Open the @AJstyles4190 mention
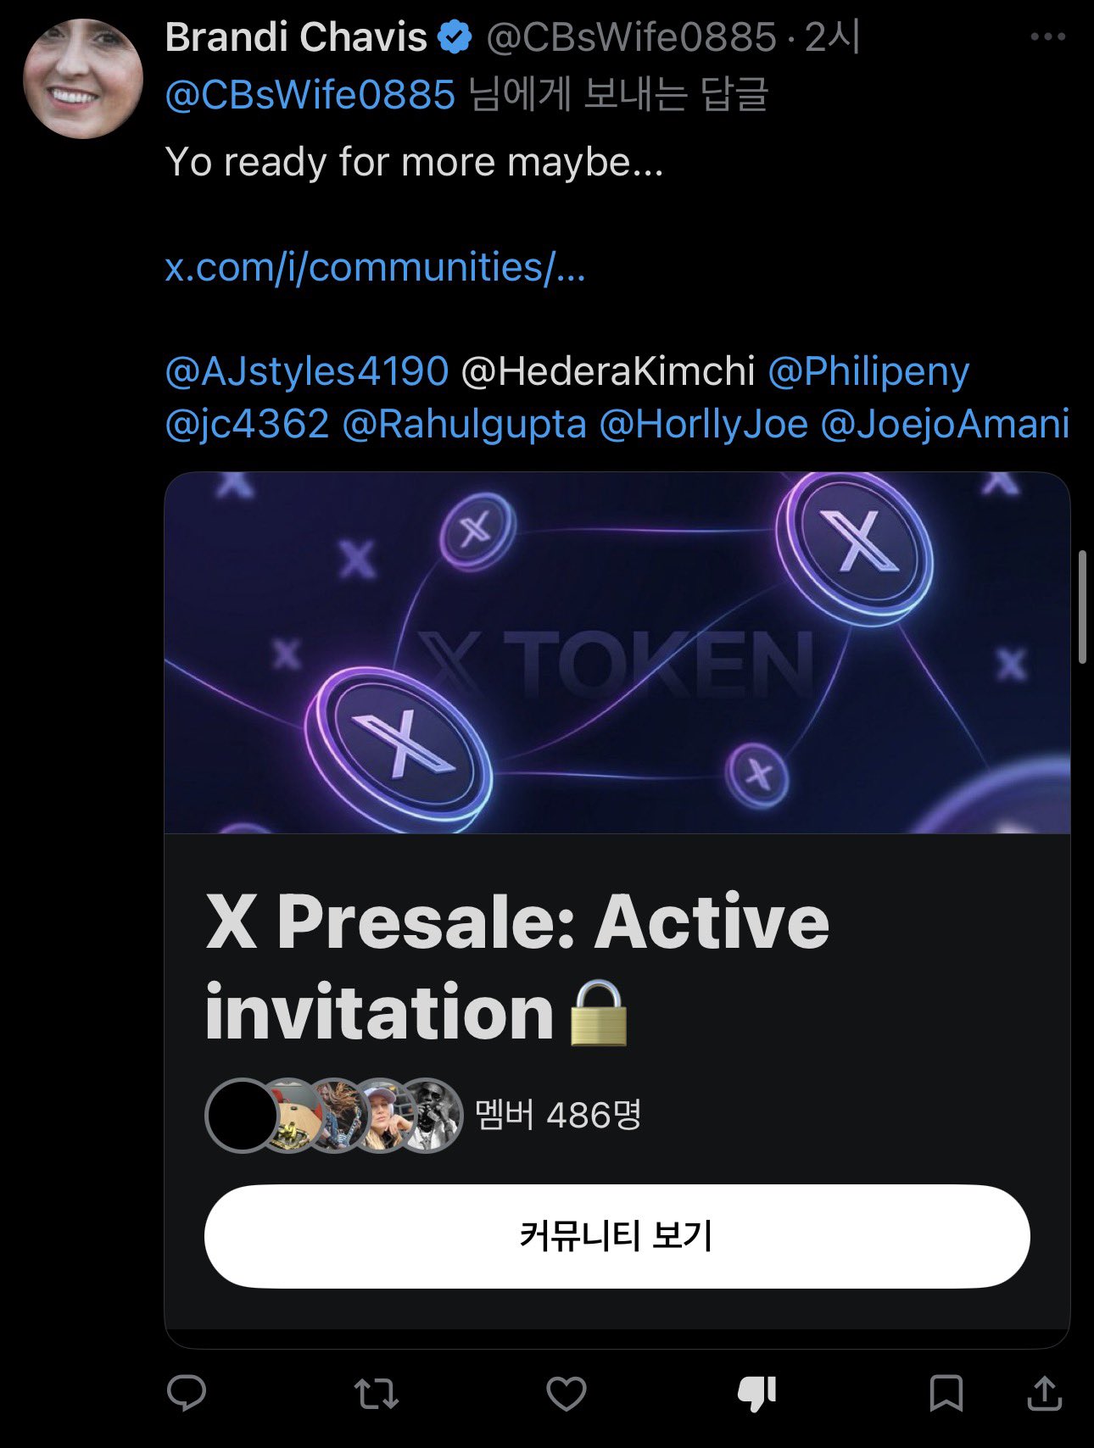 pos(306,370)
